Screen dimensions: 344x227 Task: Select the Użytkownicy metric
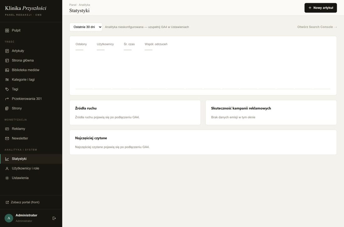click(105, 46)
